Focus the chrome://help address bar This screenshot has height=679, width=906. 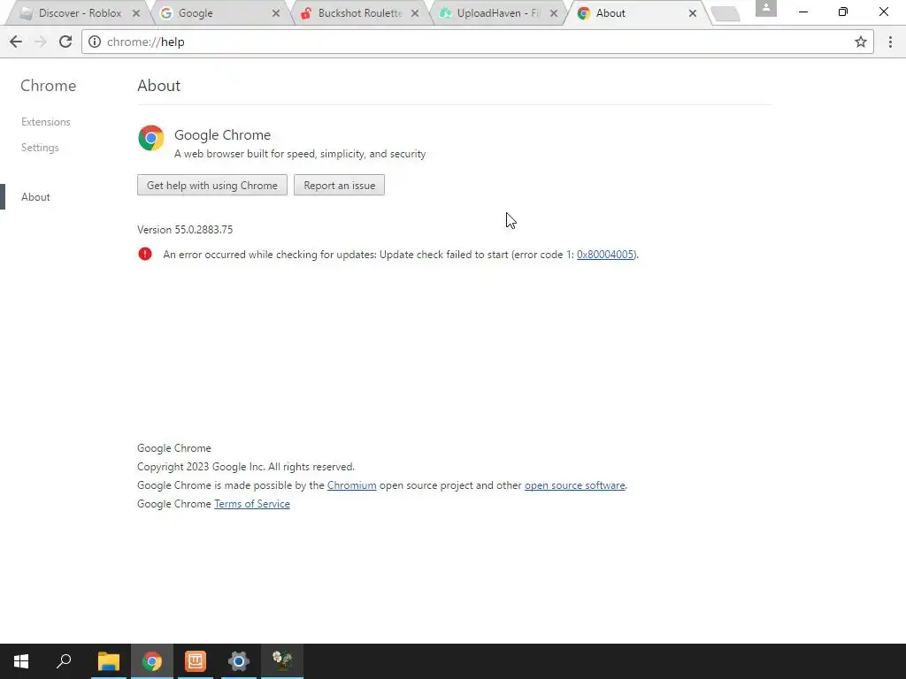477,42
